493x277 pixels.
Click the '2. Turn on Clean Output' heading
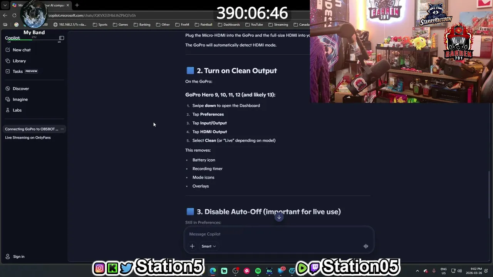point(236,71)
